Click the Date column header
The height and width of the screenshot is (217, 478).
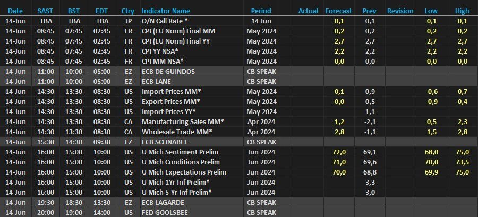click(x=15, y=11)
